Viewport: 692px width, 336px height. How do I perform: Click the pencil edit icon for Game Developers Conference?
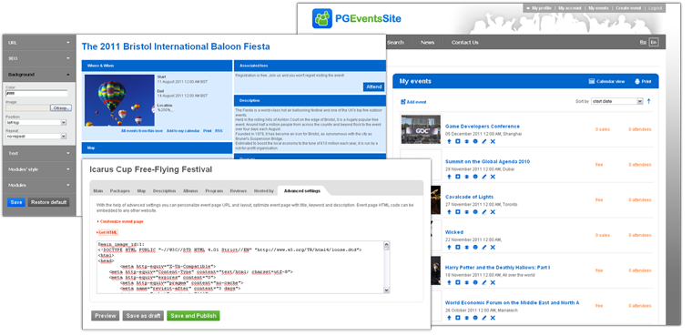point(484,141)
